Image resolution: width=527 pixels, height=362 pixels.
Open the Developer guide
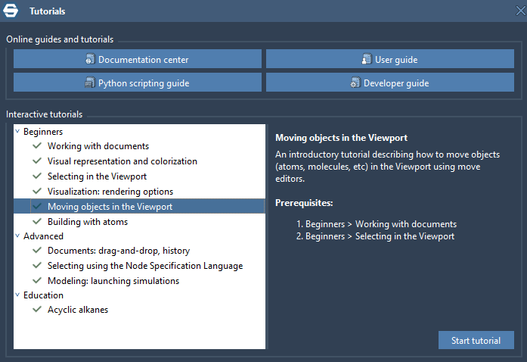click(390, 83)
